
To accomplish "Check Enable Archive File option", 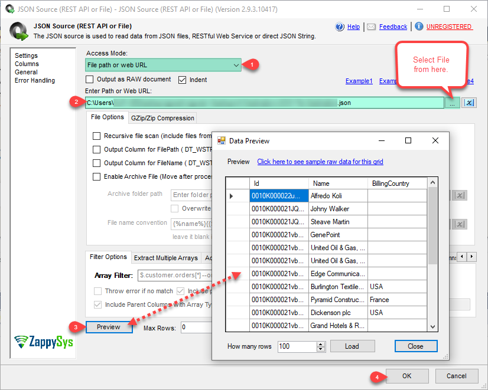I will click(x=96, y=176).
